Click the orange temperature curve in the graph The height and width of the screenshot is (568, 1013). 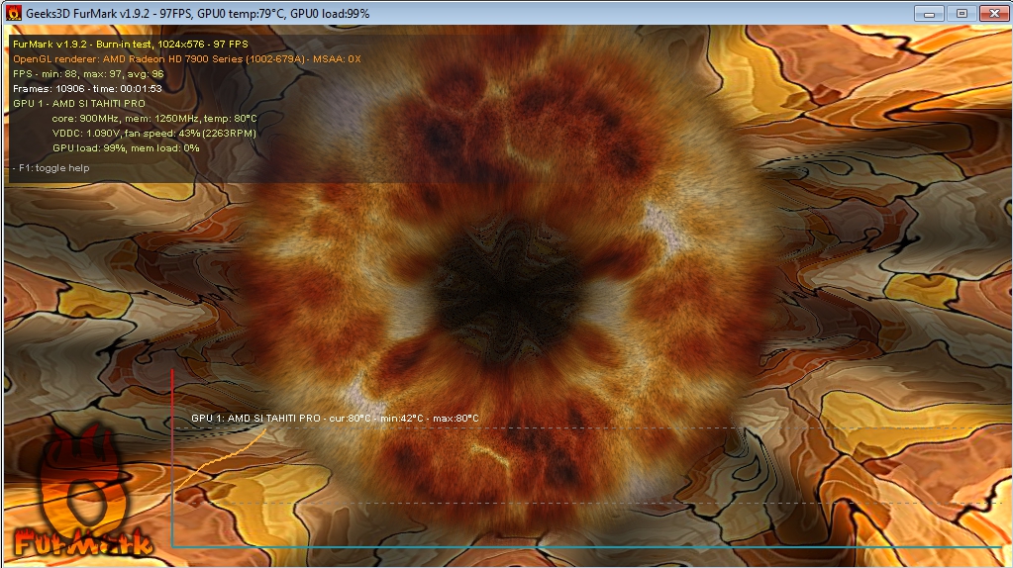tap(223, 459)
